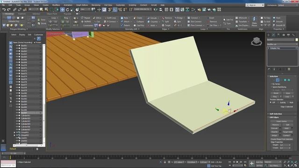Image resolution: width=299 pixels, height=168 pixels.
Task: Click the Redo arrow in main toolbar
Action: 9,9
